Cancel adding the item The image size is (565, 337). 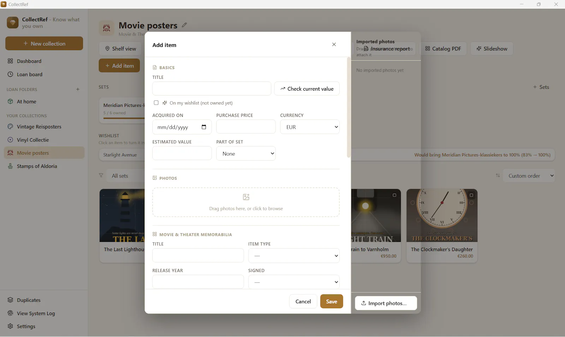303,302
